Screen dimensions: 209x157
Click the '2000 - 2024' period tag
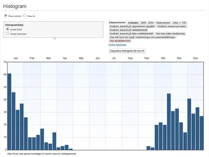(147, 23)
